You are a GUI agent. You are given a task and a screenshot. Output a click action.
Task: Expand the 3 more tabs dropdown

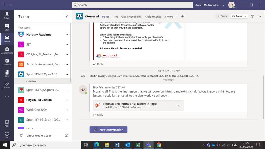coord(170,17)
